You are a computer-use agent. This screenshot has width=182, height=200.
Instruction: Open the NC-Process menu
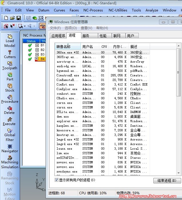93,10
